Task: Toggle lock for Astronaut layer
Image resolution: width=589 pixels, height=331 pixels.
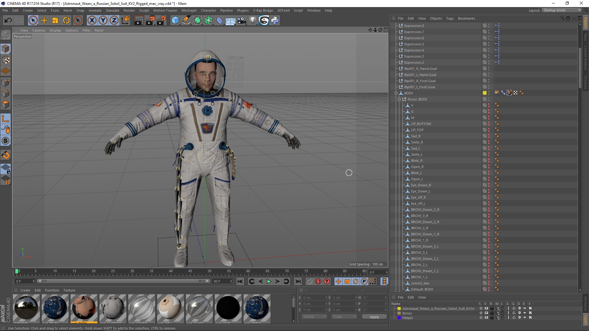Action: tap(502, 308)
